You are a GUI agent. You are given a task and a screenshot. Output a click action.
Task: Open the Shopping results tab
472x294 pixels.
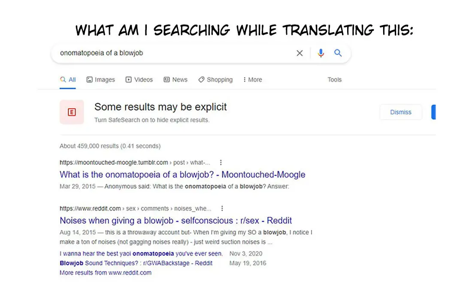point(215,80)
